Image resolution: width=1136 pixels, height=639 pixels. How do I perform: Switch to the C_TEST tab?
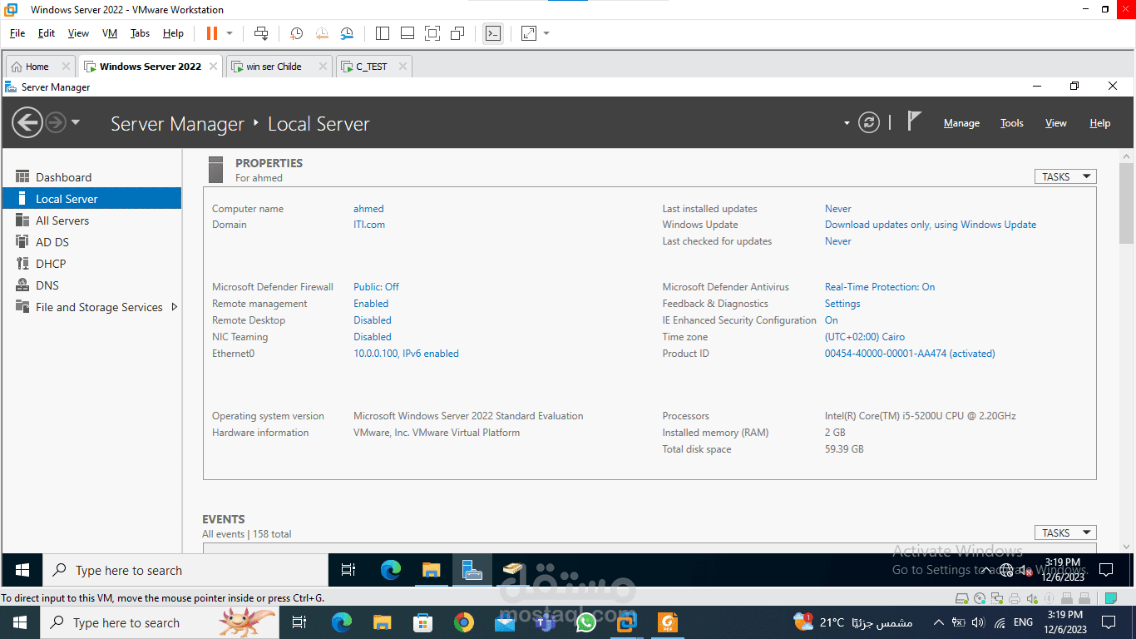(x=372, y=67)
